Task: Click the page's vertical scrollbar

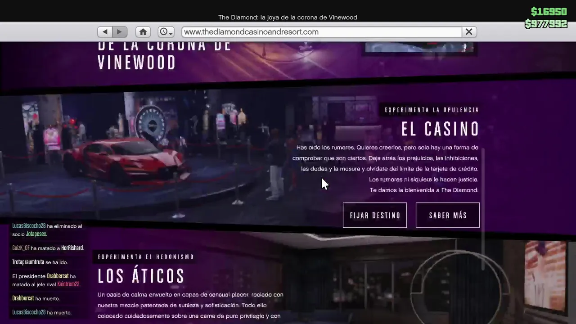Action: [483, 209]
